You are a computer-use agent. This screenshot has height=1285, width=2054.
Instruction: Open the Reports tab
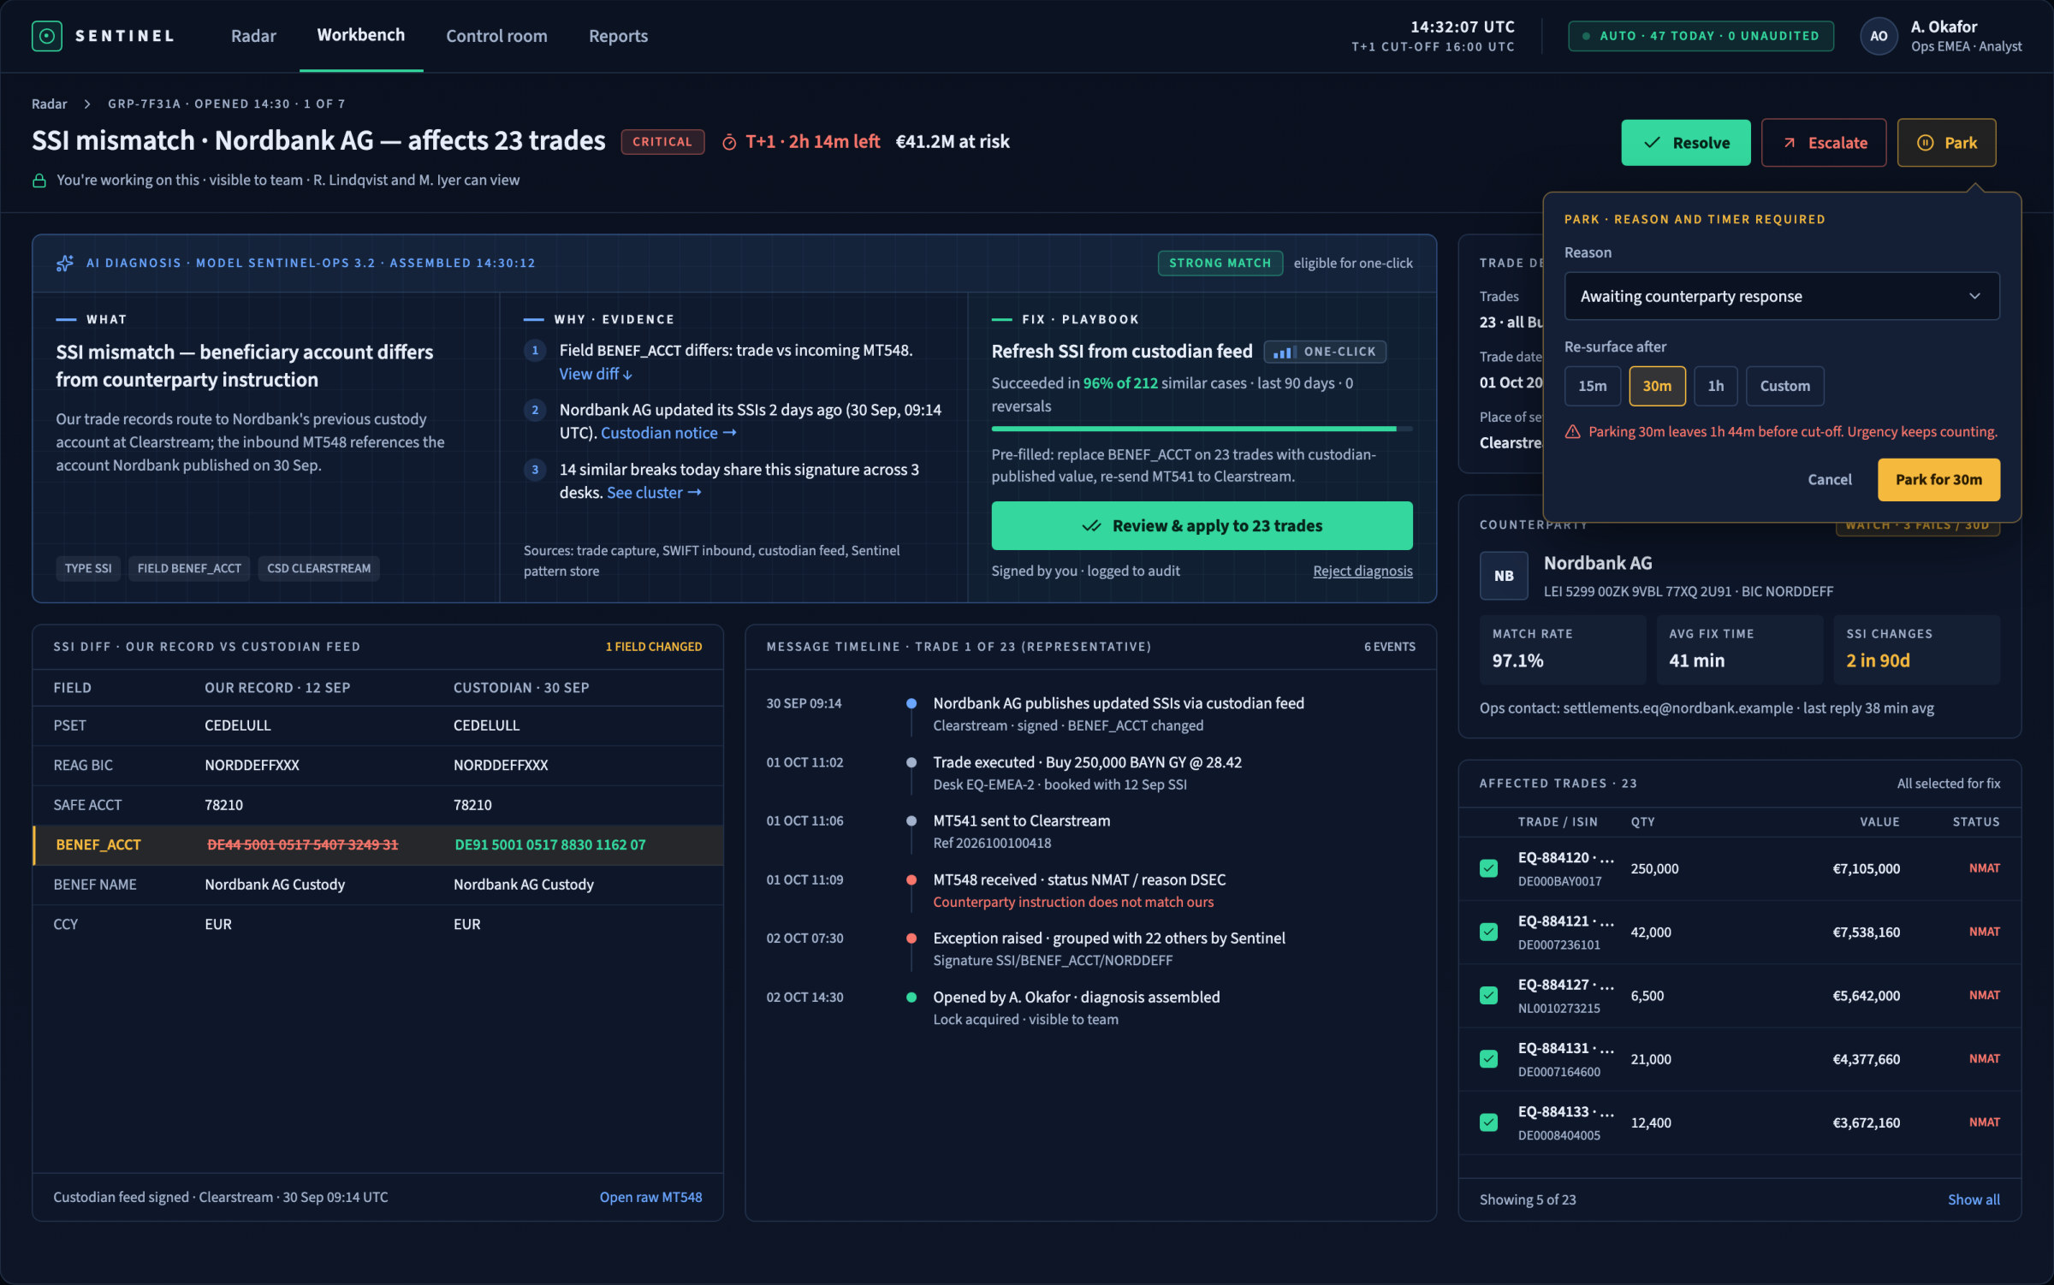click(618, 36)
